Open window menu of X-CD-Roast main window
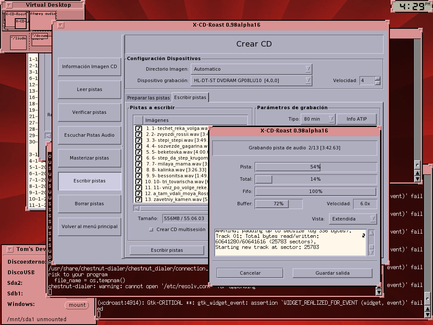Screen dimensions: 433x325 [61, 25]
